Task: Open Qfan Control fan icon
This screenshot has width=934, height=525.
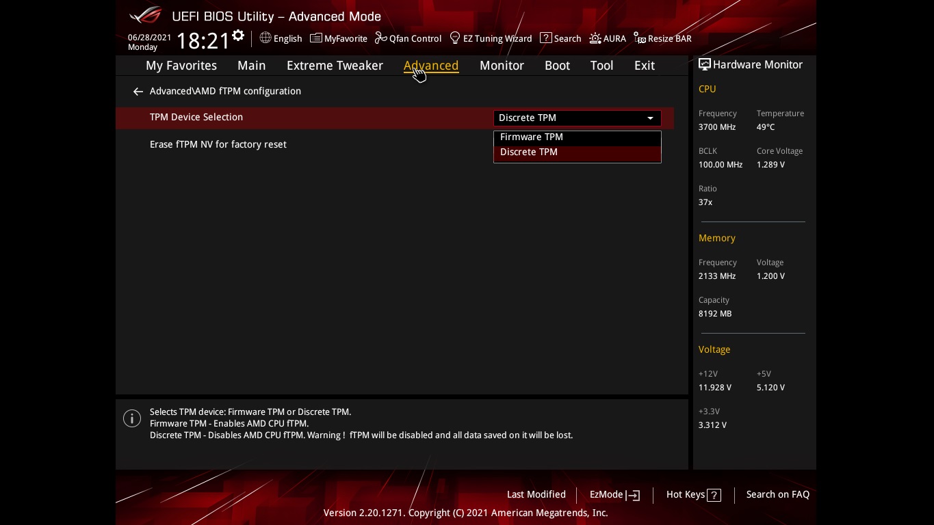Action: pyautogui.click(x=381, y=38)
